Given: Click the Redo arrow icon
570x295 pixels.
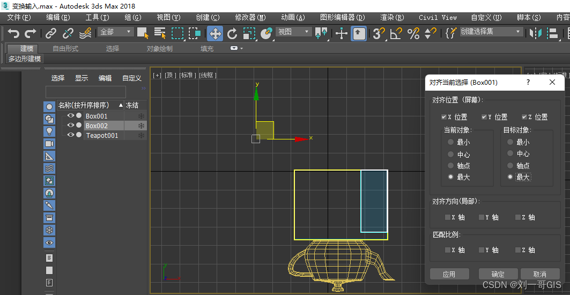Looking at the screenshot, I should [x=30, y=33].
